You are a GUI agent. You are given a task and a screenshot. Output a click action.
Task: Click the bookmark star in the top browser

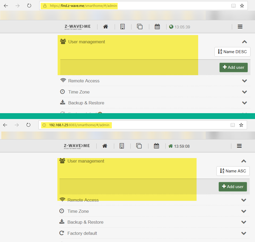click(x=242, y=5)
